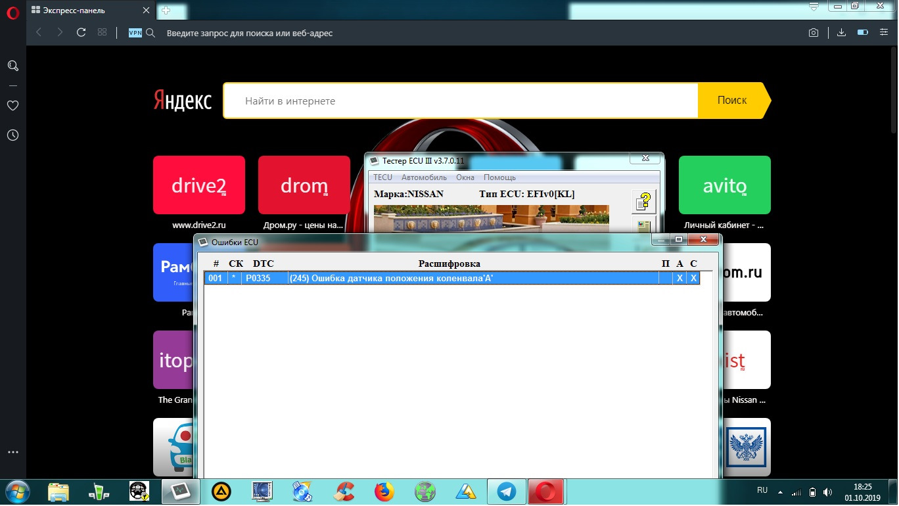Viewport: 899px width, 506px height.
Task: Open the battery icon in system tray
Action: coord(812,492)
